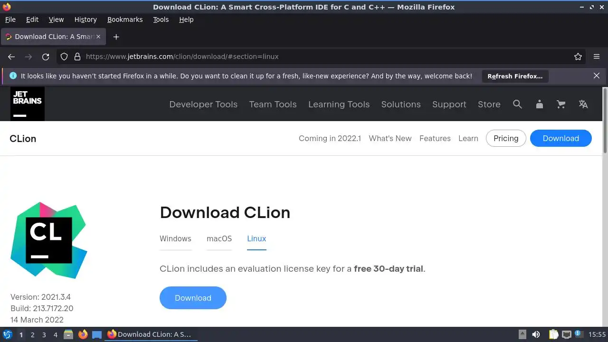The image size is (608, 342).
Task: Click the Linux Download button below trial text
Action: [x=193, y=298]
